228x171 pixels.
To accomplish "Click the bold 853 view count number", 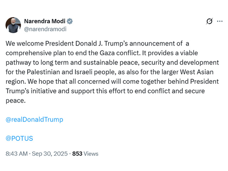I will pyautogui.click(x=77, y=154).
